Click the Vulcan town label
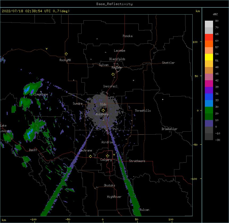 (x=144, y=210)
